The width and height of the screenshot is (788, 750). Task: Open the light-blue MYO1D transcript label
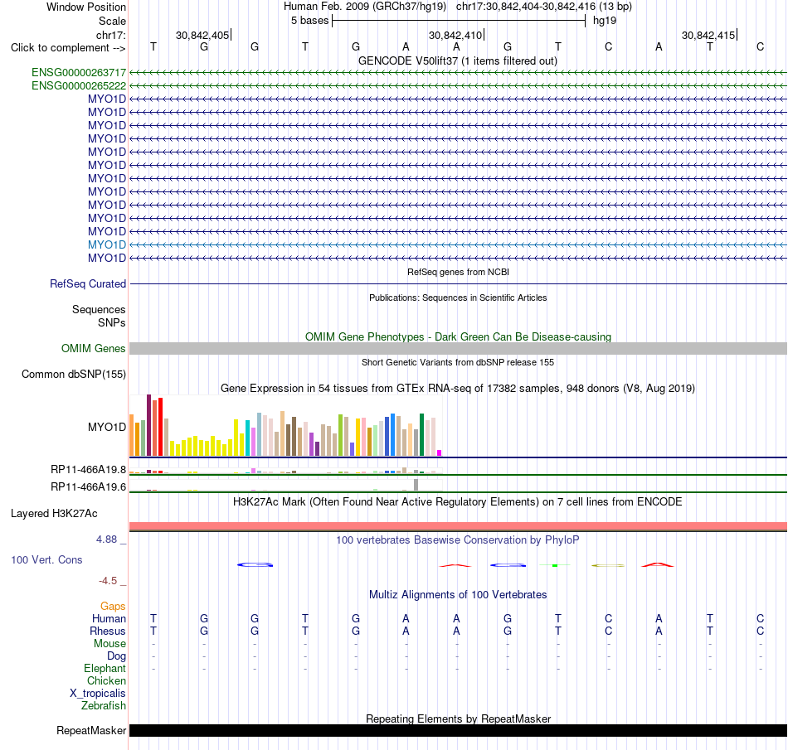(x=106, y=244)
